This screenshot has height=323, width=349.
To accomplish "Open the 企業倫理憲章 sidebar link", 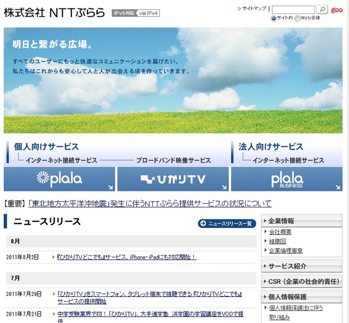I will (x=286, y=251).
